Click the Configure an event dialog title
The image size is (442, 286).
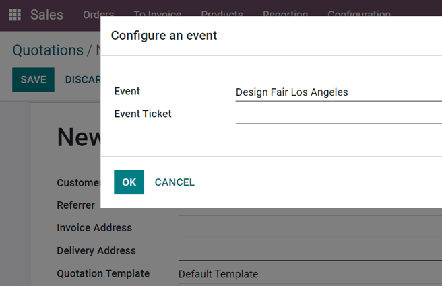tap(164, 36)
